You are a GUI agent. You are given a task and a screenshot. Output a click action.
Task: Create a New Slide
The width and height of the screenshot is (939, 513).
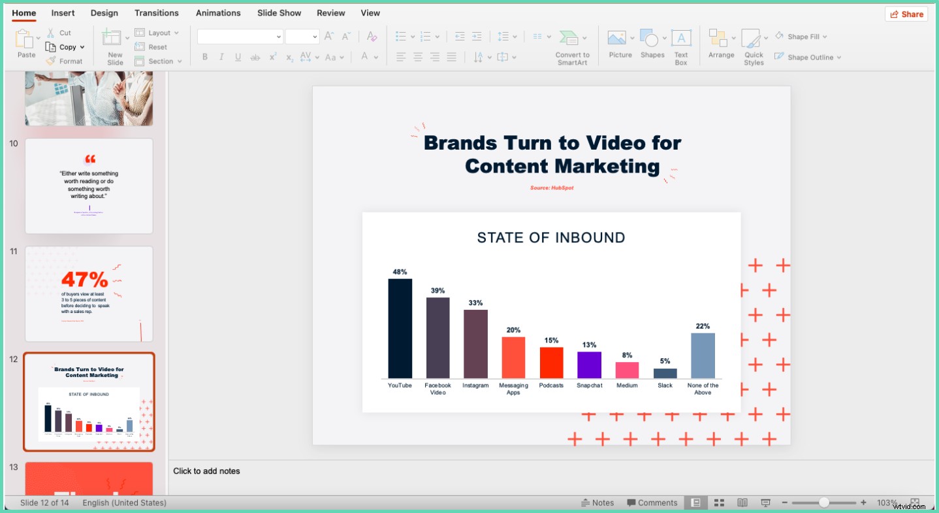pyautogui.click(x=114, y=44)
